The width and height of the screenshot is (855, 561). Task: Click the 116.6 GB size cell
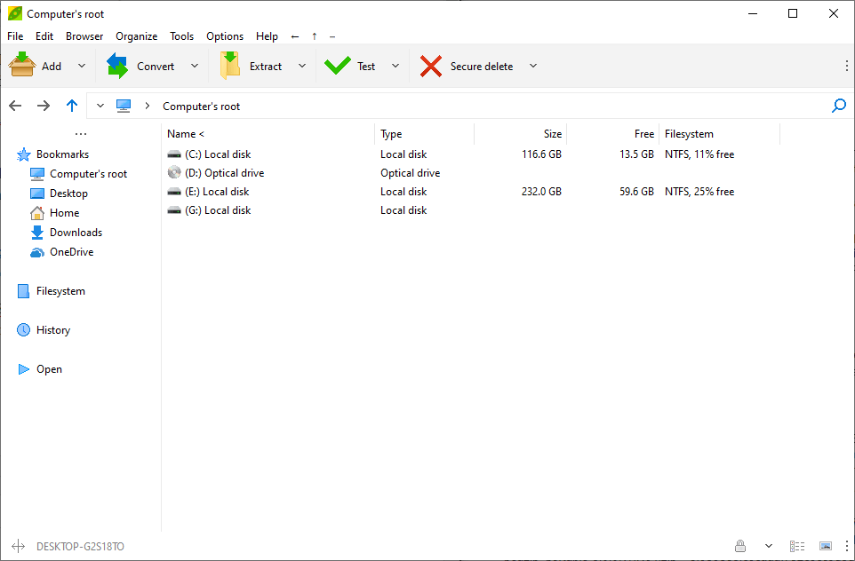coord(541,154)
